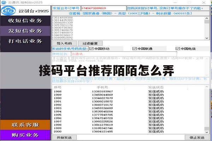Click 发送的手机号码类型 label
212x141 pixels.
pos(70,49)
